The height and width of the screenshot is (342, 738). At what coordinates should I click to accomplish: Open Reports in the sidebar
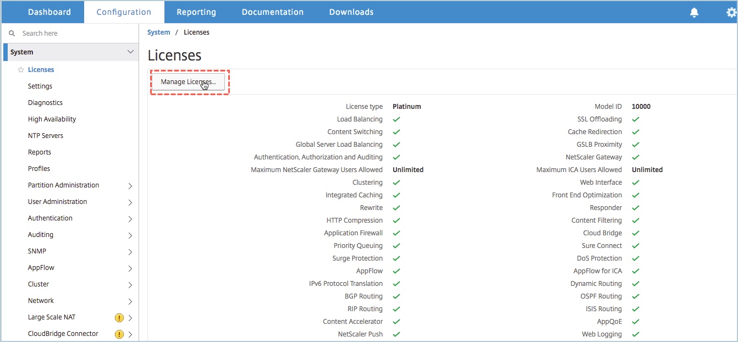[40, 152]
